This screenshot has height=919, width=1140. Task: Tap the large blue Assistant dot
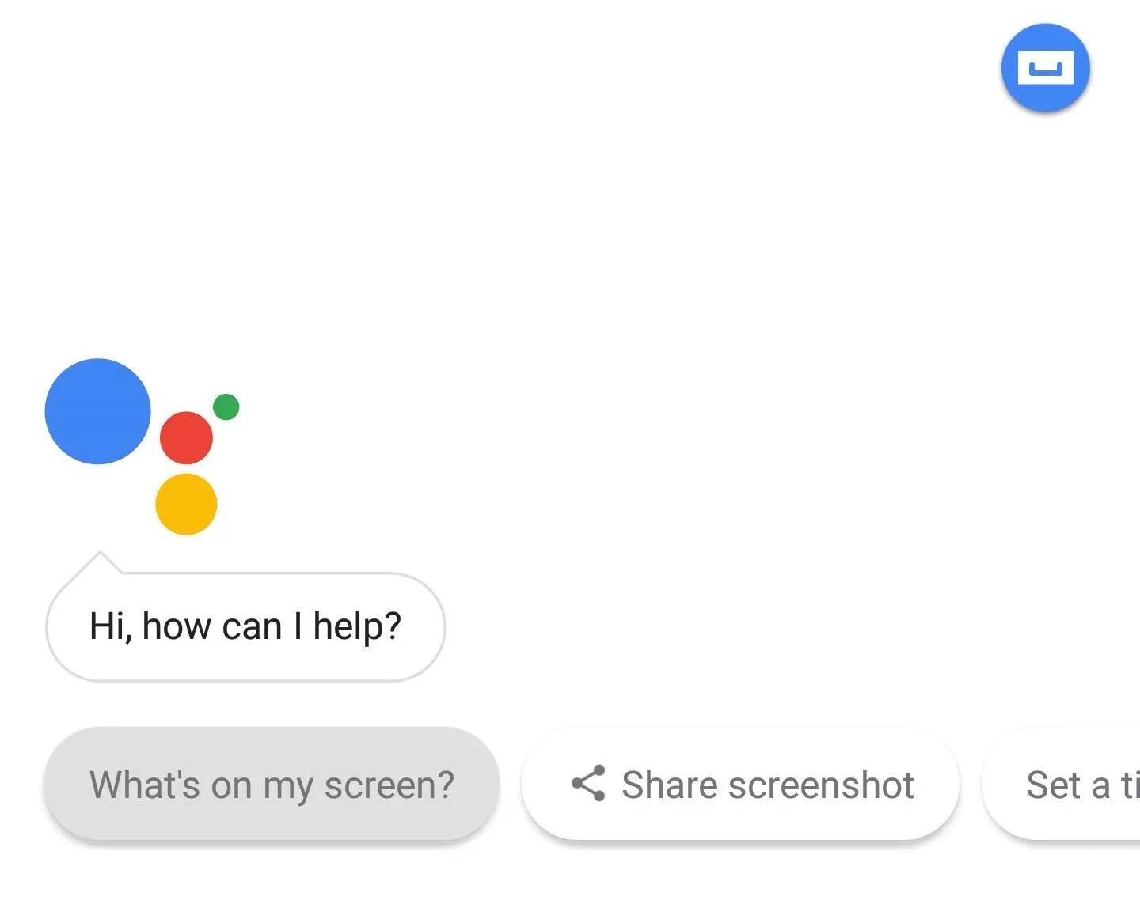(97, 411)
